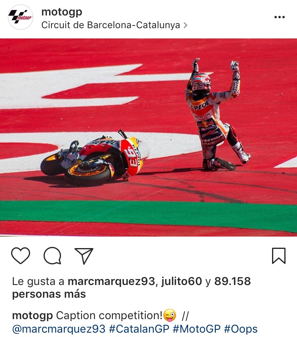Tap the crashed Repsol Honda bike photo

pos(95,158)
